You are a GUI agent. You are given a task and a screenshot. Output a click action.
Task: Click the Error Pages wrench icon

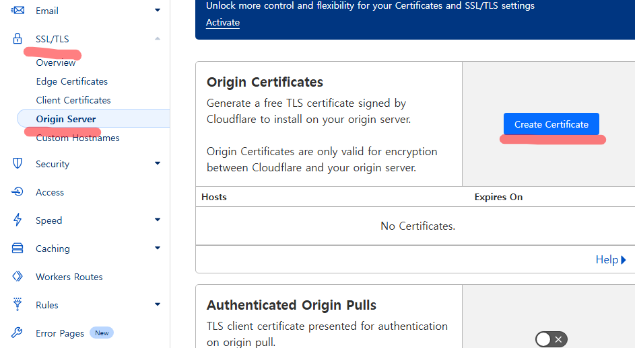[17, 333]
